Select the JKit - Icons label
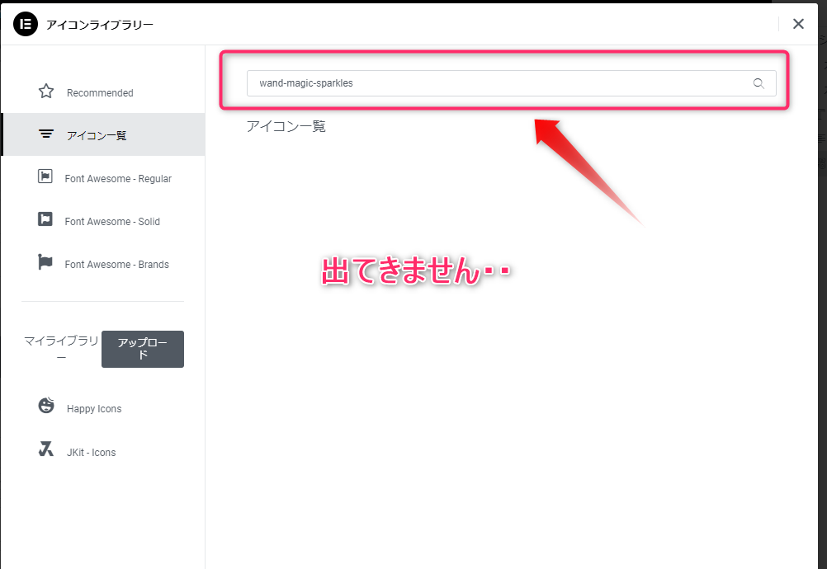The width and height of the screenshot is (827, 569). click(x=91, y=453)
